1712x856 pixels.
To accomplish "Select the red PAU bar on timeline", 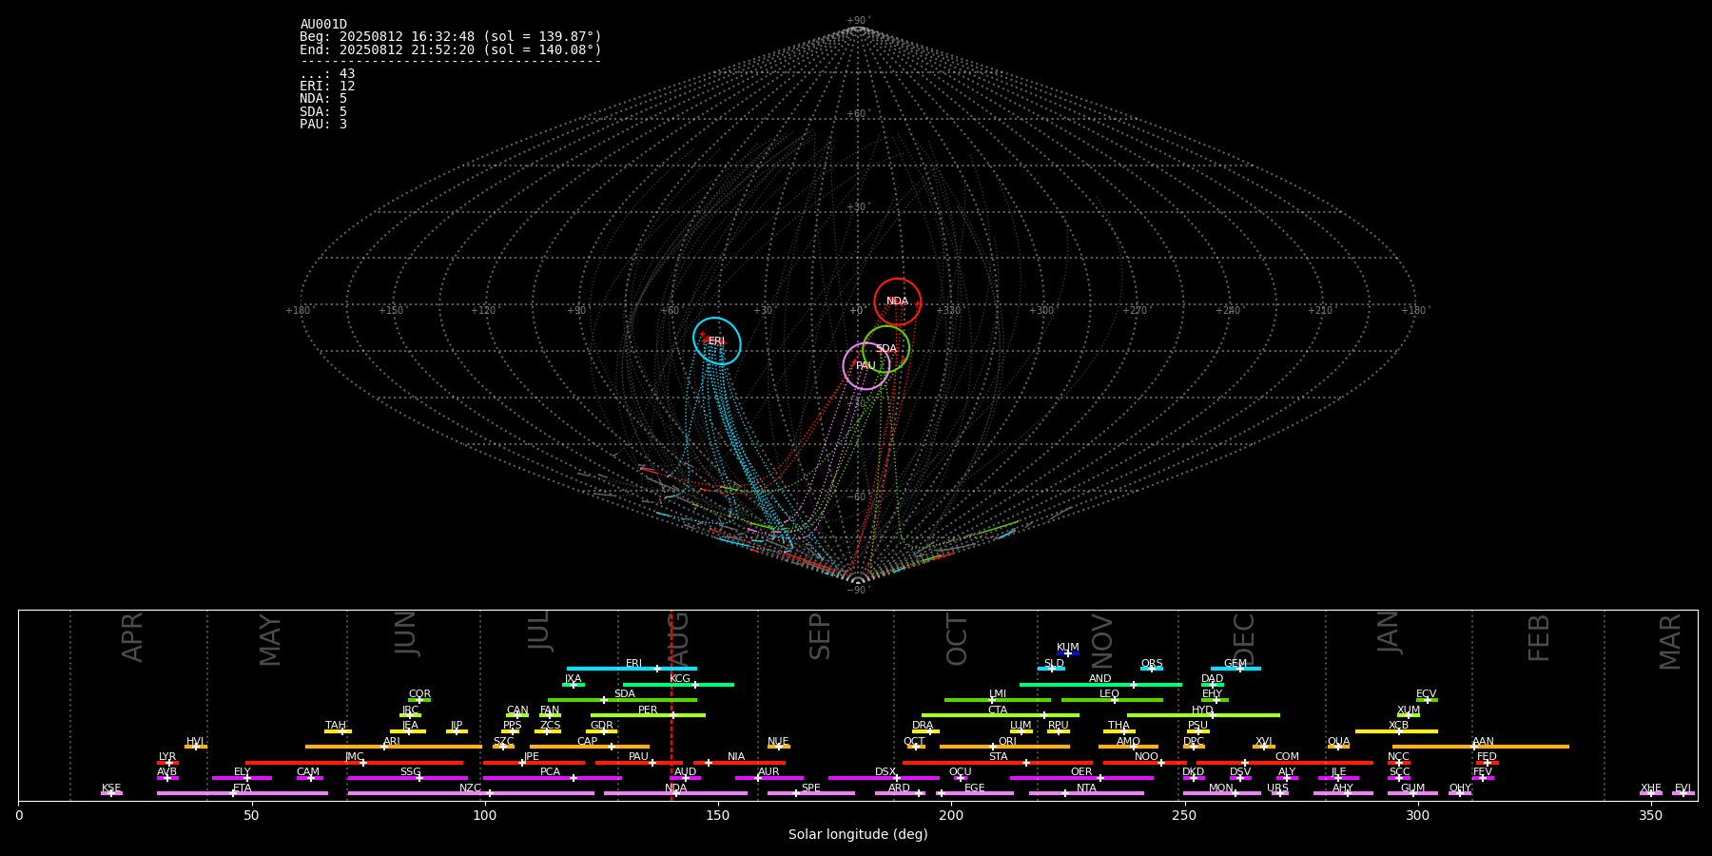I will tap(639, 763).
